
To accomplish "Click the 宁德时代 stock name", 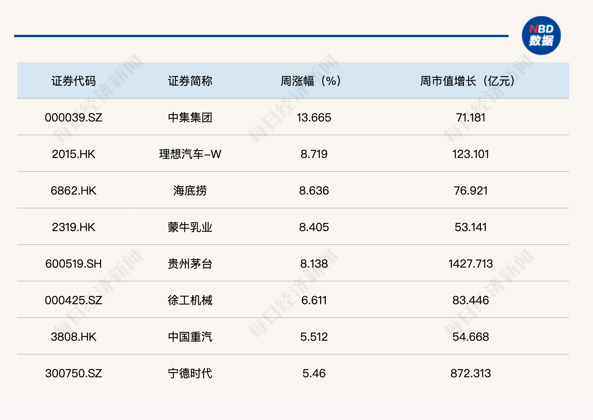I will (190, 373).
